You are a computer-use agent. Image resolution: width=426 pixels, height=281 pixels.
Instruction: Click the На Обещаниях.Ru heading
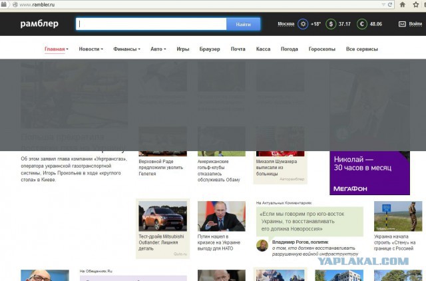click(x=96, y=271)
